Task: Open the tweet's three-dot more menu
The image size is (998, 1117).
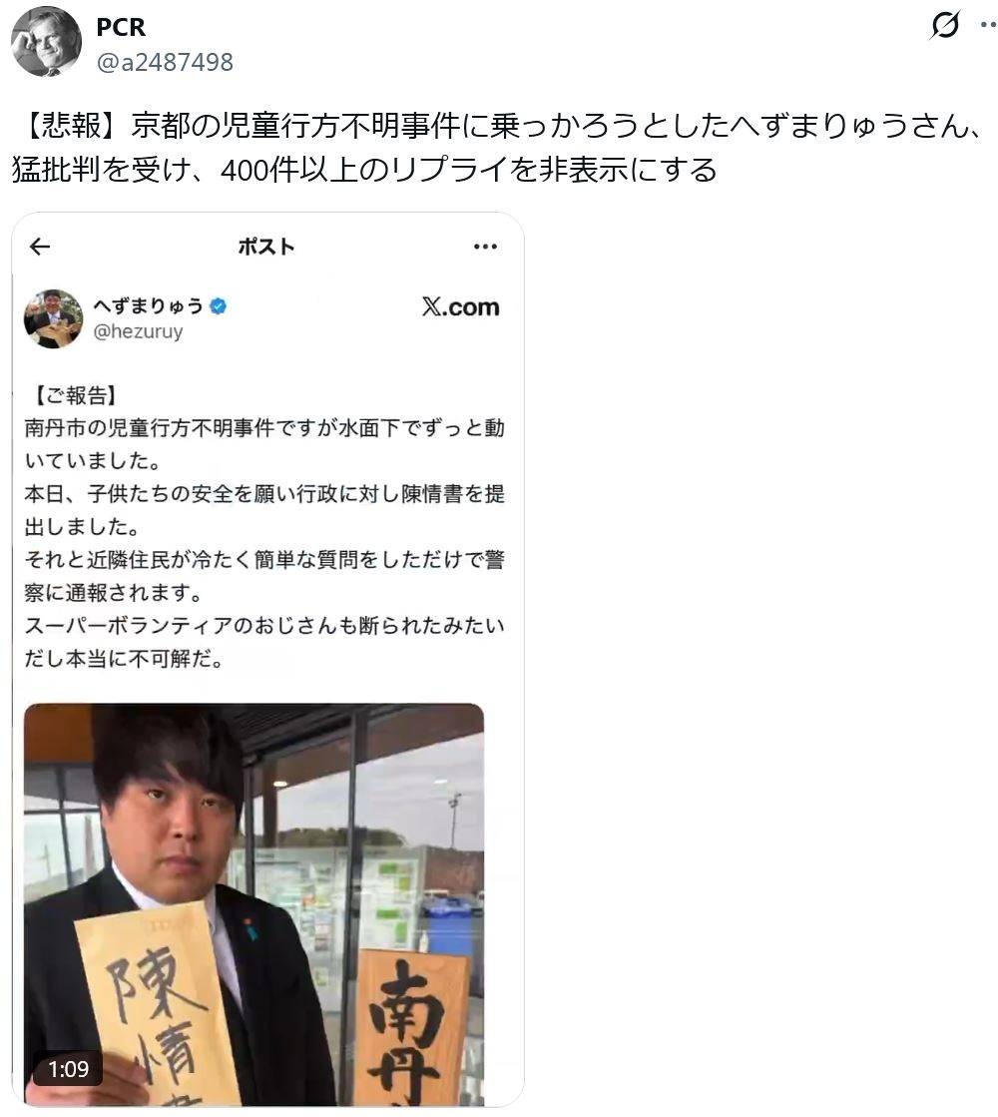Action: (988, 25)
